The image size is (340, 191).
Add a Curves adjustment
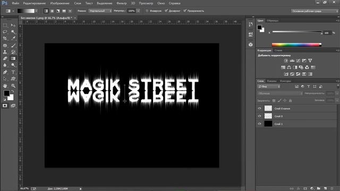(298, 60)
